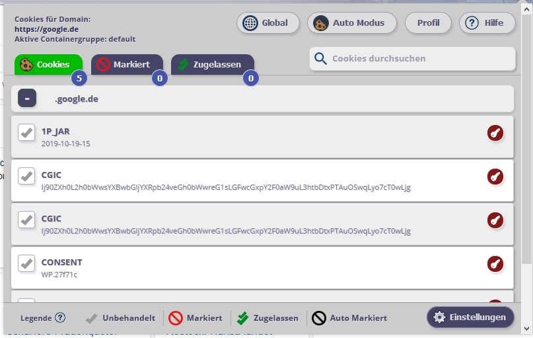This screenshot has height=338, width=533.
Task: Click the key icon for 1P_JAR cookie
Action: 495,134
